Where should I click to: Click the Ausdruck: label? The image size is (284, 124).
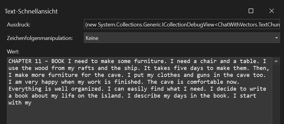19,25
